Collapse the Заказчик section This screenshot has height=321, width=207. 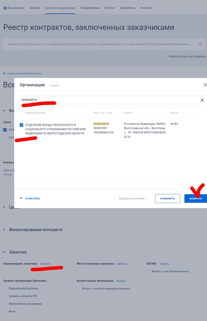point(4,252)
